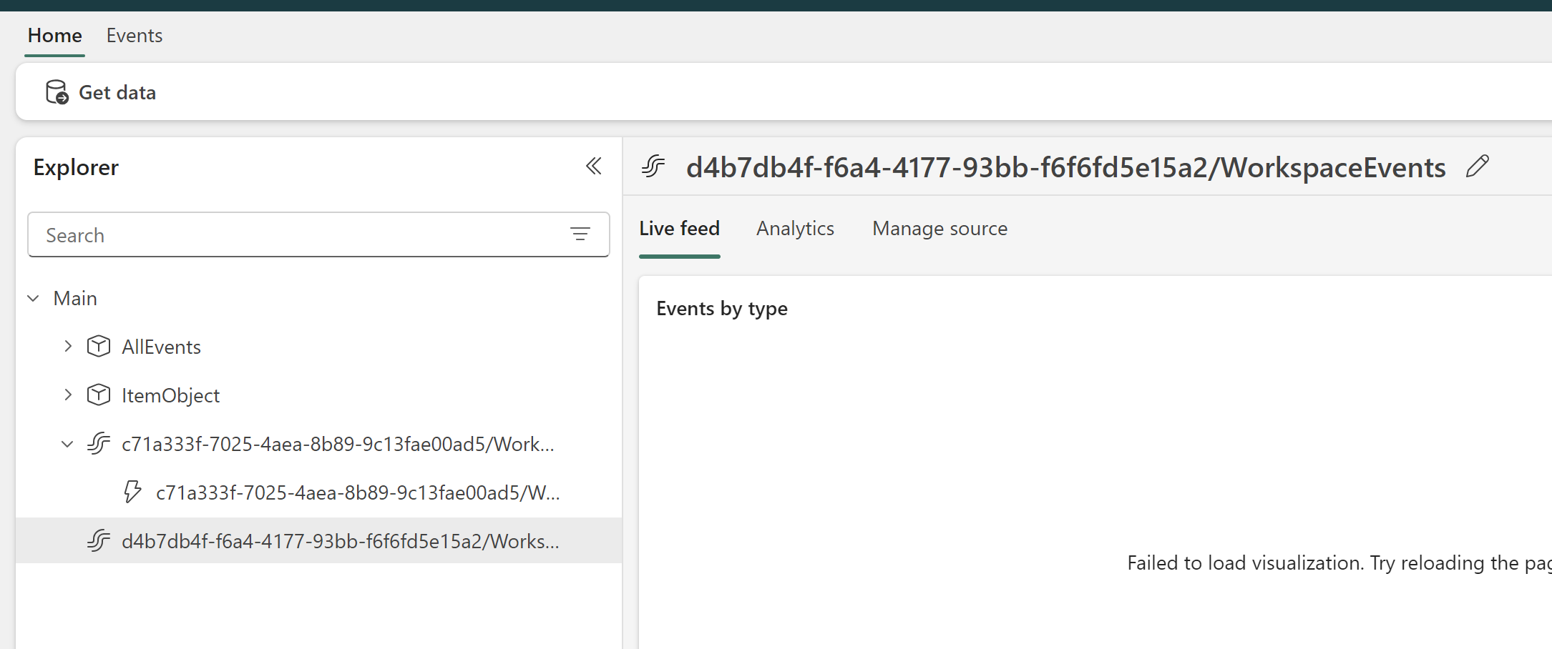Select the d4b7db4f WorkspaceEvents tree item
Image resolution: width=1552 pixels, height=649 pixels.
point(341,541)
